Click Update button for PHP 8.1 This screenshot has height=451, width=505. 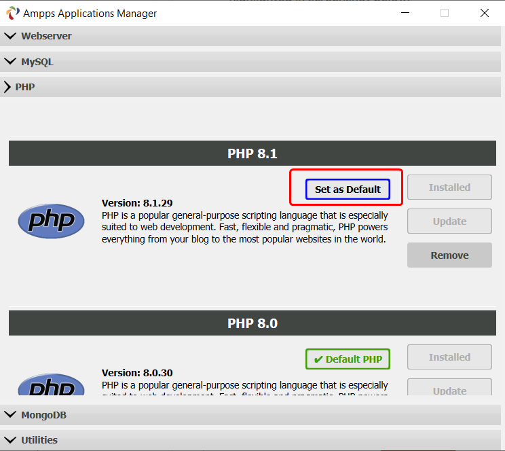(x=449, y=221)
